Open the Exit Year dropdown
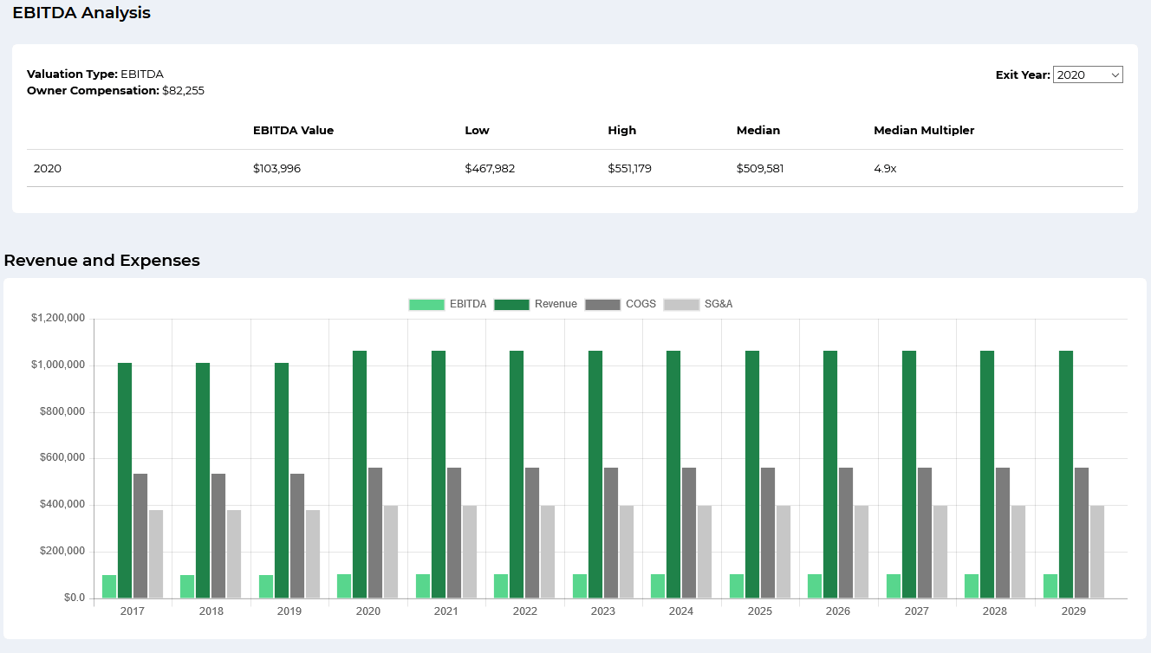Screen dimensions: 1151x653 click(x=1088, y=75)
